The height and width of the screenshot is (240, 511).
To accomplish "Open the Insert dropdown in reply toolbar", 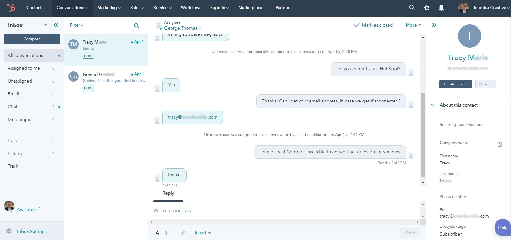I will click(202, 233).
